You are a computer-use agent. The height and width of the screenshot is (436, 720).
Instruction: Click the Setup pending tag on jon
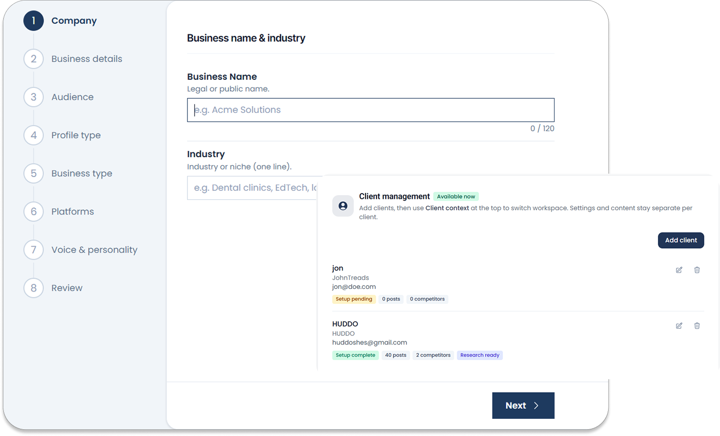coord(354,299)
